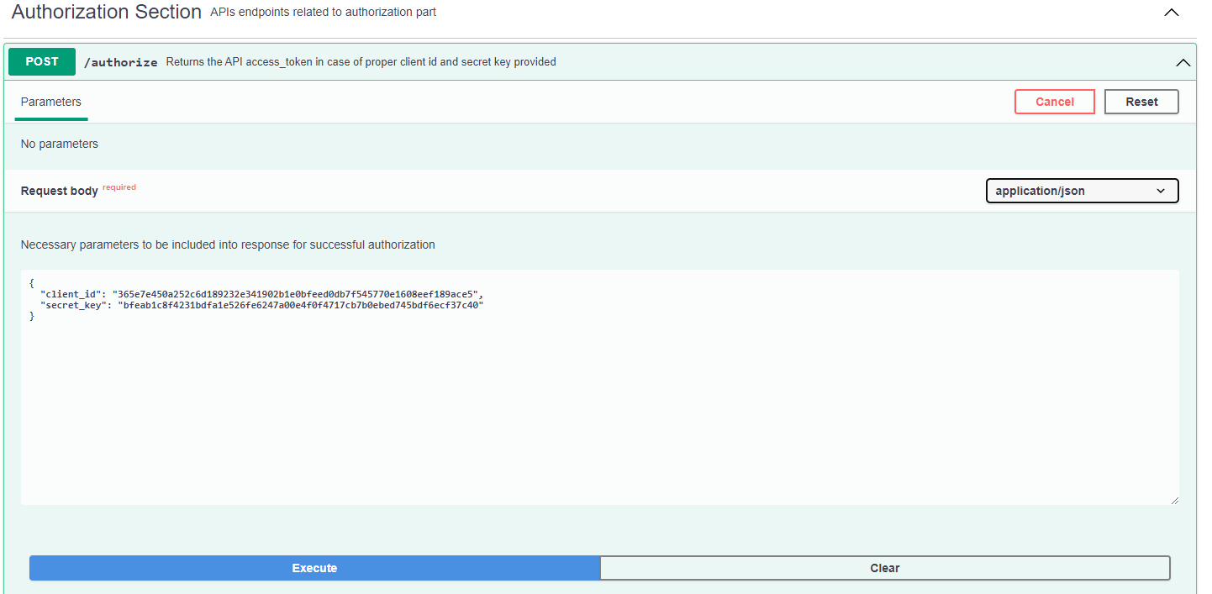The height and width of the screenshot is (594, 1212).
Task: Click the "APIs endpoints related to authorization" subtitle
Action: (x=324, y=13)
